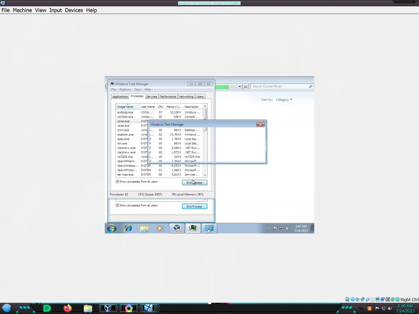
Task: Switch to the Performance tab
Action: [168, 97]
